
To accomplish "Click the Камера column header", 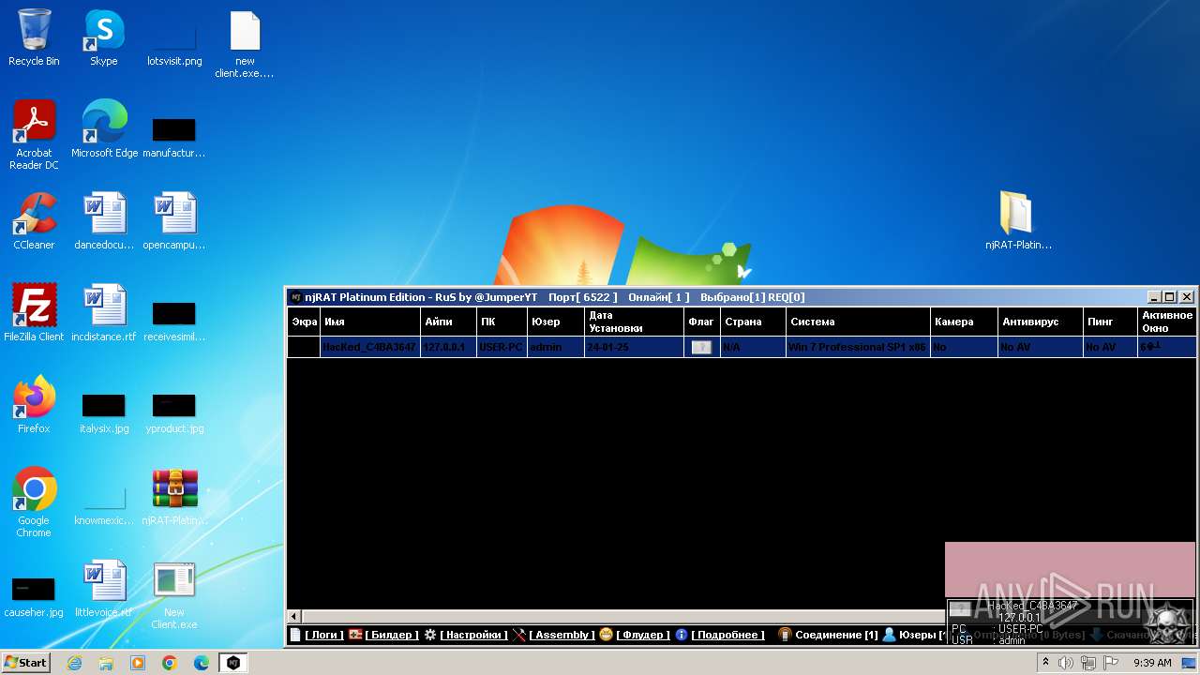I will pos(964,322).
